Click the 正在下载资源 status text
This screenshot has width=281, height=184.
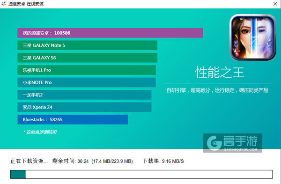(29, 161)
